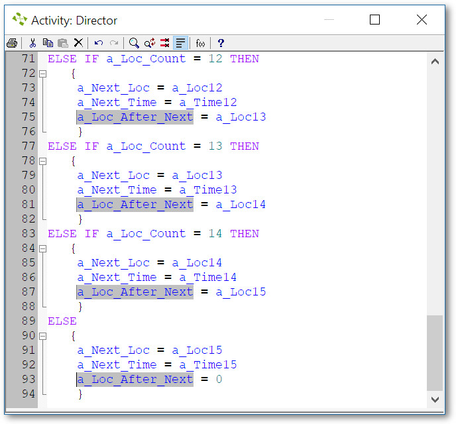Click line number 71 in gutter
This screenshot has width=456, height=424.
pyautogui.click(x=28, y=59)
